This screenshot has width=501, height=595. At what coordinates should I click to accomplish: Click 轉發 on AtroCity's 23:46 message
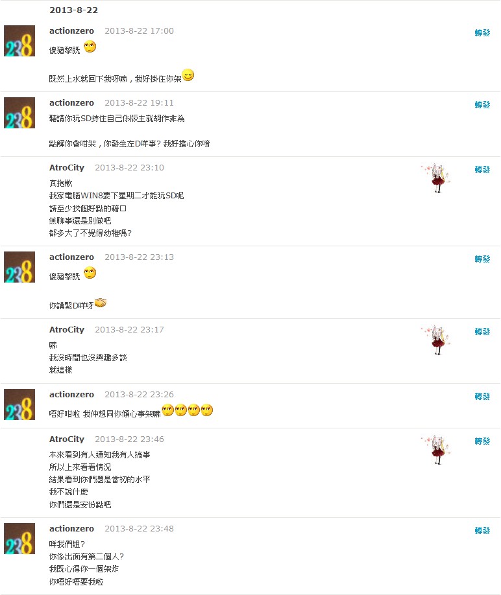click(x=482, y=441)
